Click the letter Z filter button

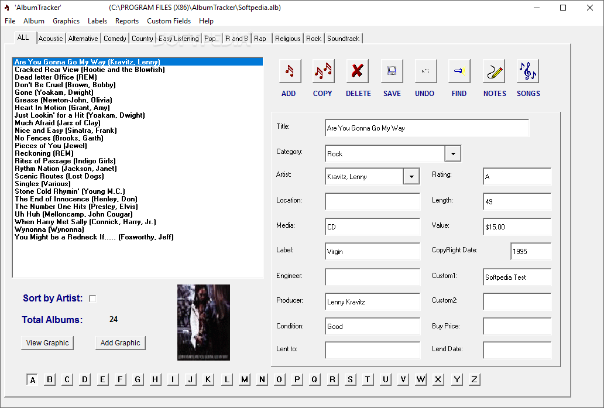[x=474, y=379]
